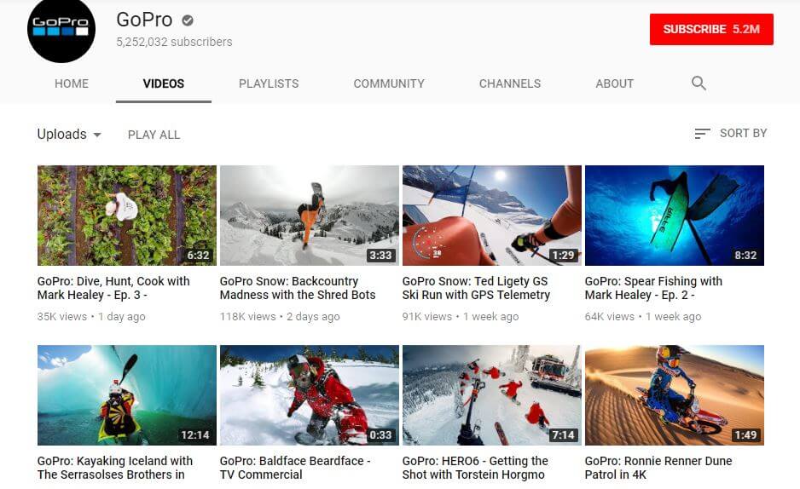The image size is (800, 489).
Task: Open Backcountry Madness Shred Bots thumbnail
Action: [x=310, y=215]
